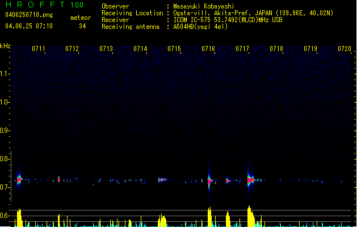The height and width of the screenshot is (227, 357).
Task: Click the yellow power peak below the 0716 echo
Action: 209,217
